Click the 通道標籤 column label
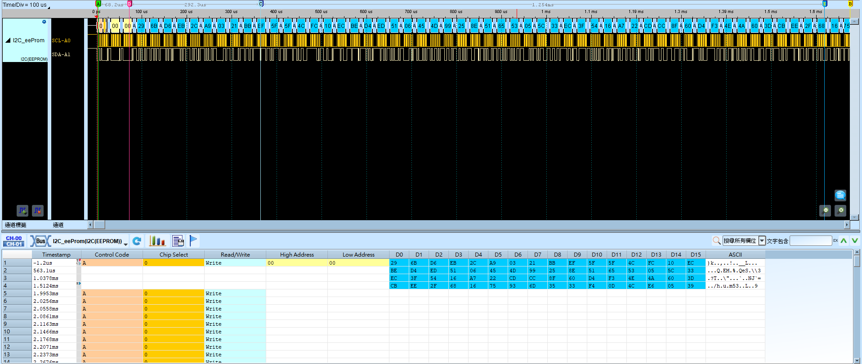This screenshot has height=364, width=862. coord(16,225)
